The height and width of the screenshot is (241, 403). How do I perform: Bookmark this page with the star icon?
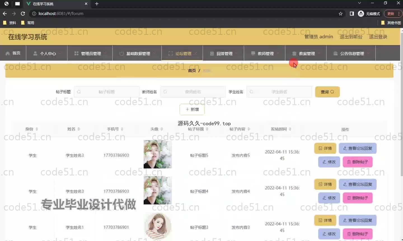tap(341, 14)
